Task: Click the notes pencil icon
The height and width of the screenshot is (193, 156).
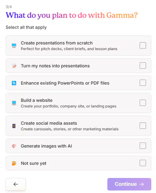Action: pos(14,66)
